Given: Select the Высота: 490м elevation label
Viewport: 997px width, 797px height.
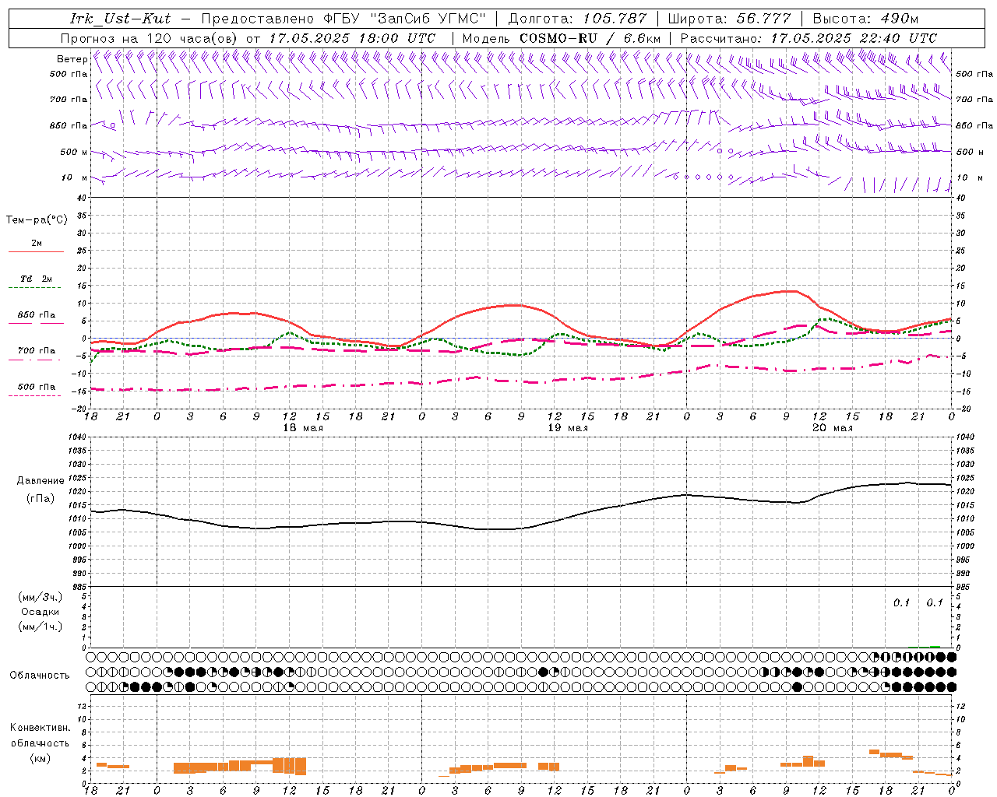Looking at the screenshot, I should pos(865,19).
